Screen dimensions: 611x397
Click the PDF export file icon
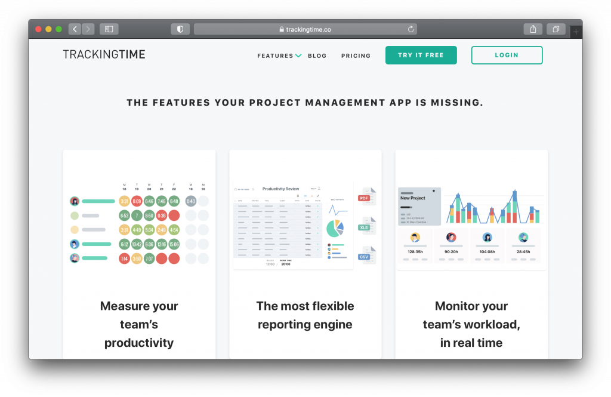(367, 196)
